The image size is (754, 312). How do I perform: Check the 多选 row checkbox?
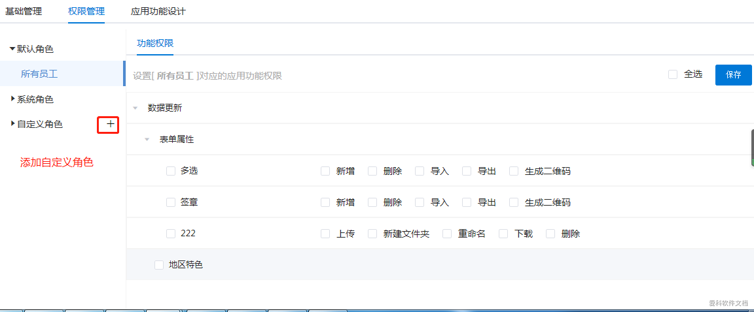tap(171, 171)
